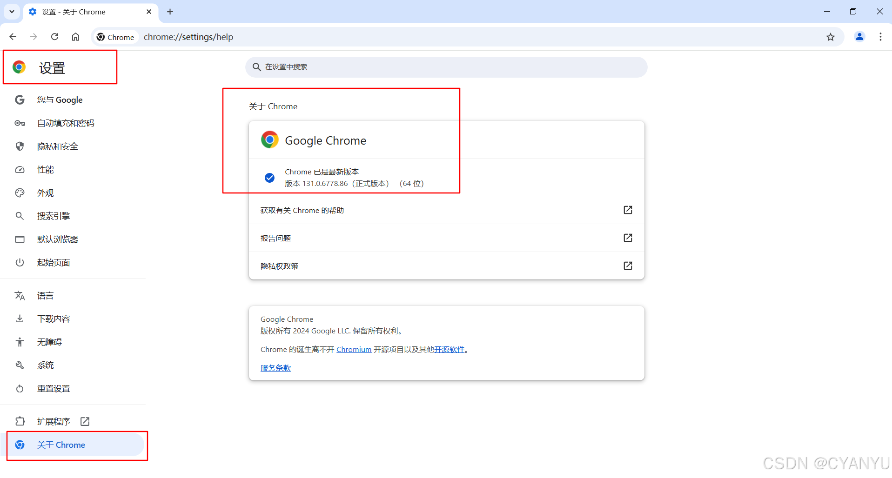Open a new tab with plus button
The image size is (892, 478).
point(170,12)
